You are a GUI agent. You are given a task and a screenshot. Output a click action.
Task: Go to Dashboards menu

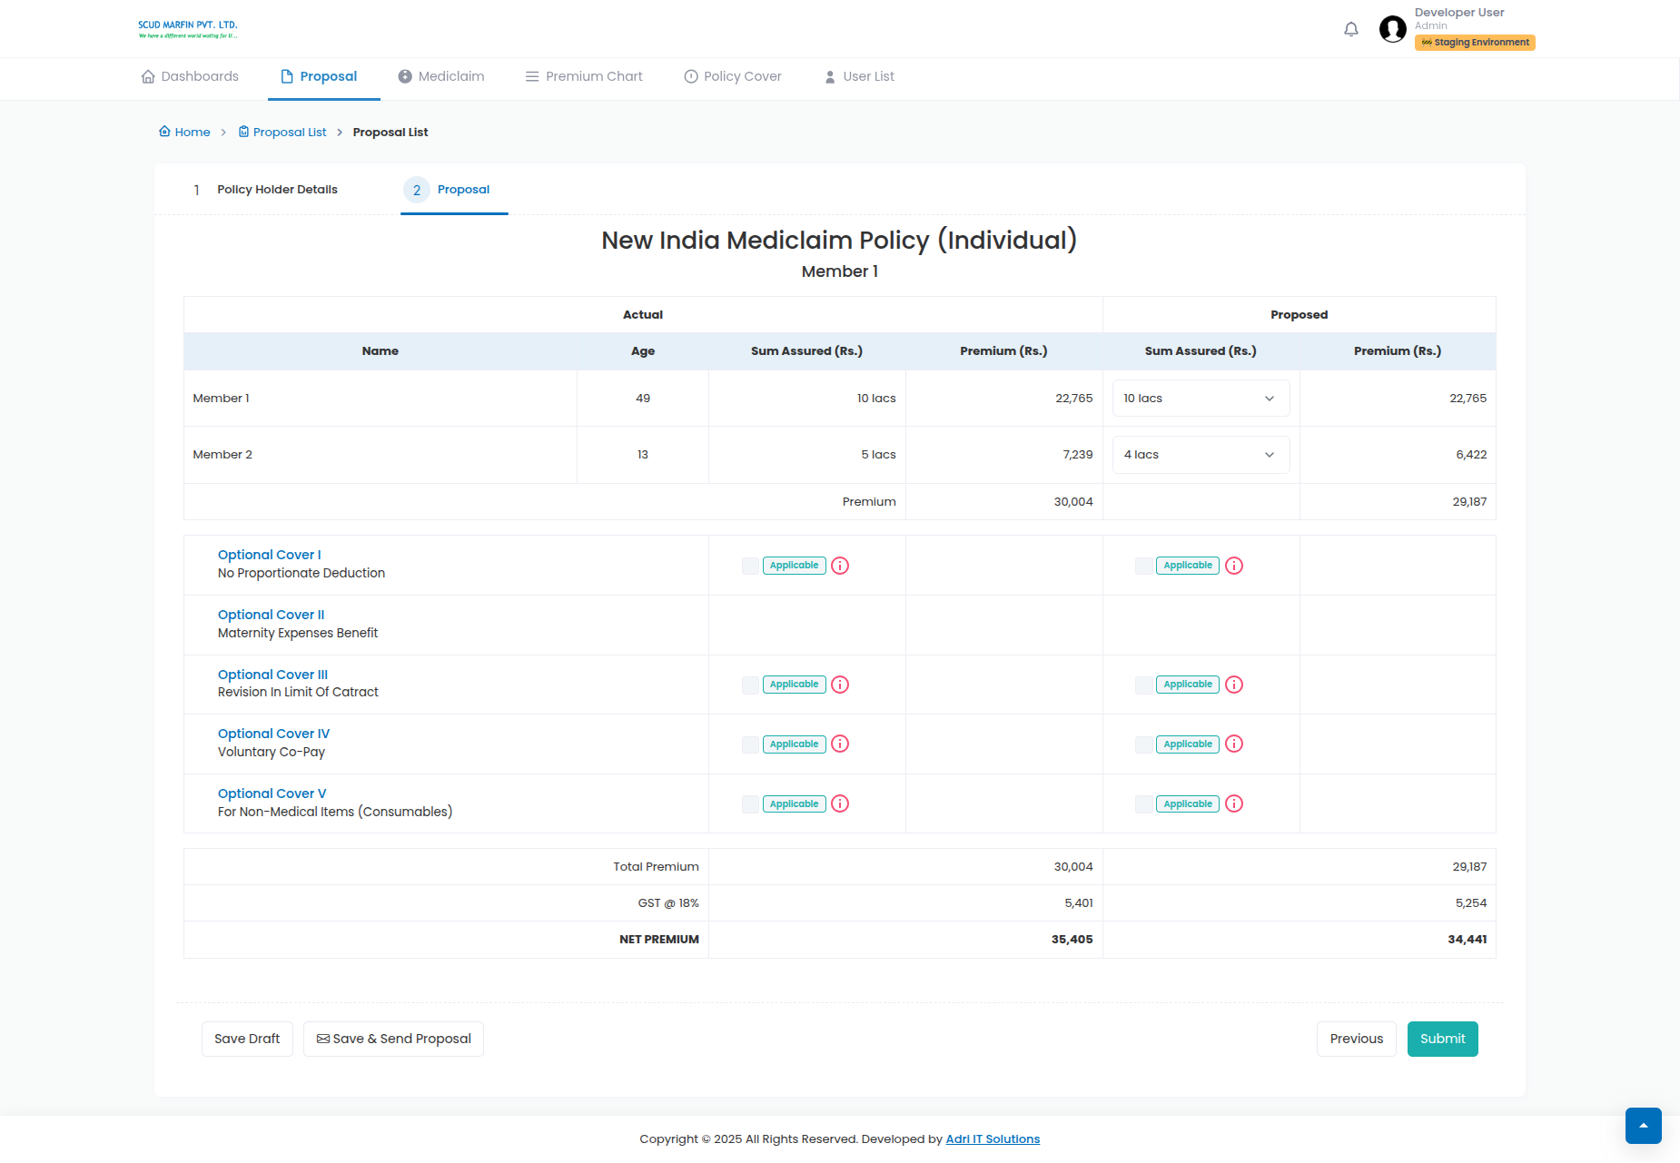point(190,76)
